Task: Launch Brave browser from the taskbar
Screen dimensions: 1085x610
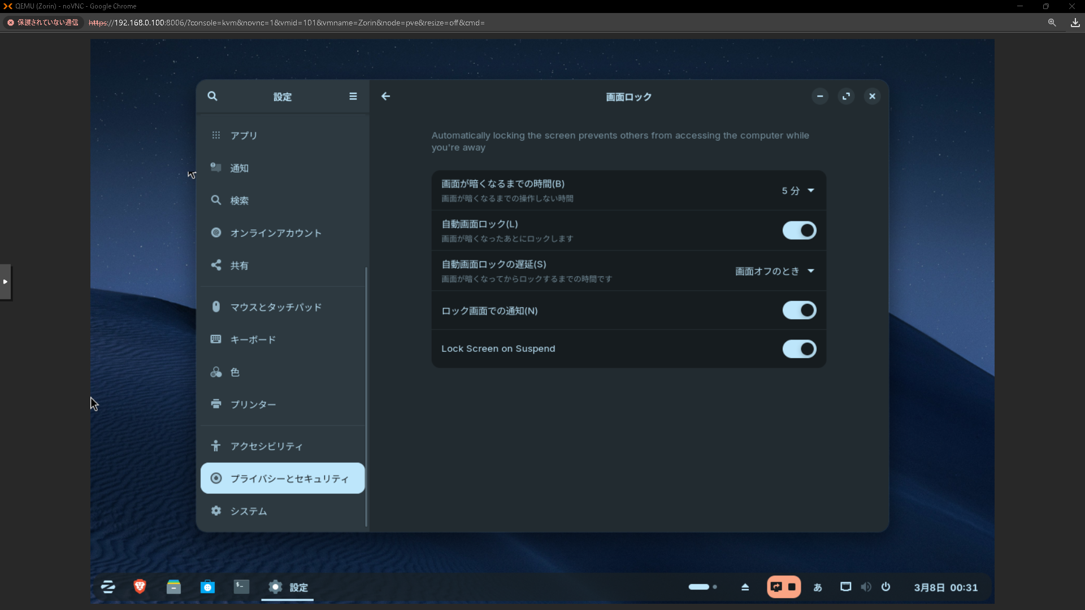Action: click(140, 587)
